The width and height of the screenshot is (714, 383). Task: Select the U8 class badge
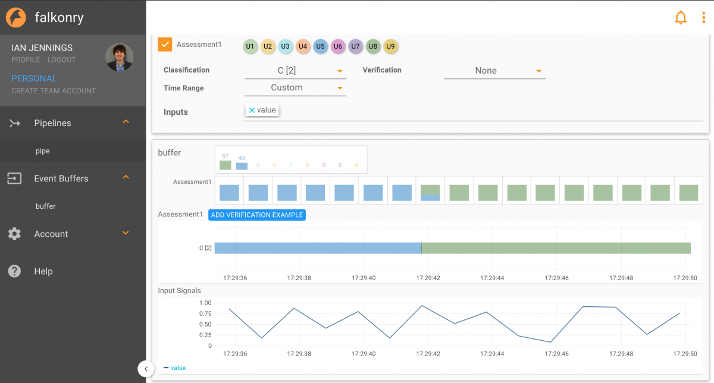(x=373, y=46)
